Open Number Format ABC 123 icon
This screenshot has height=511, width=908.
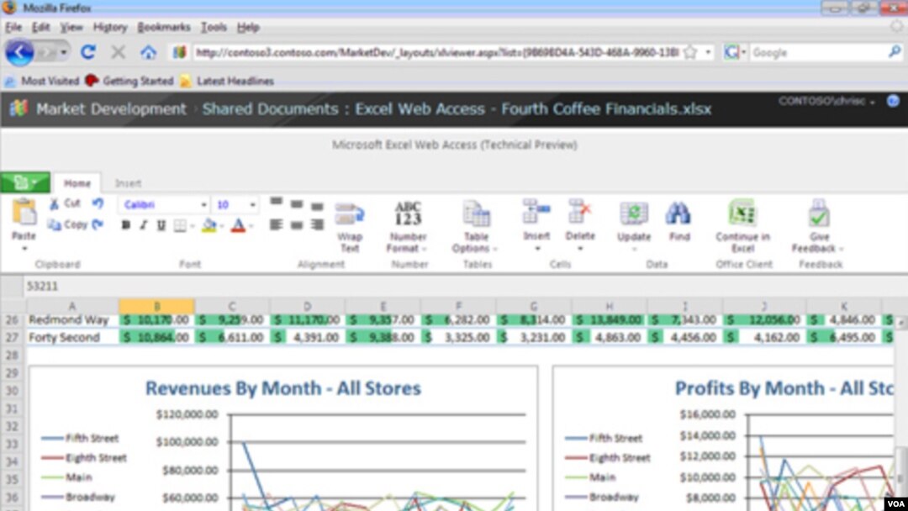pos(408,213)
